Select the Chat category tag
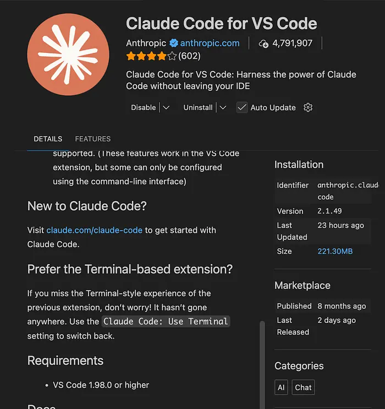385x409 pixels. [303, 388]
